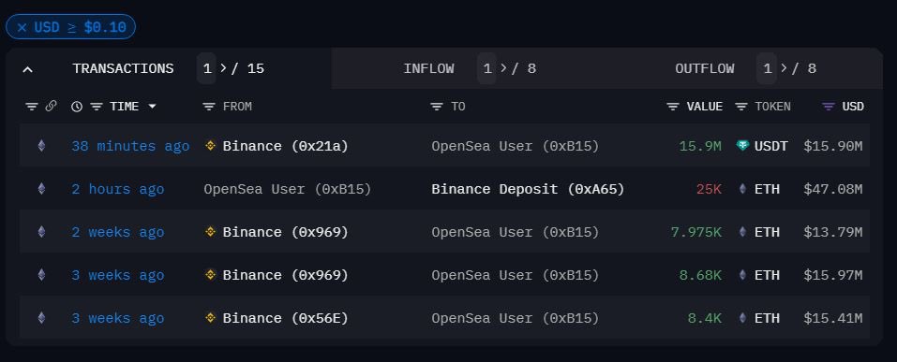Open the TO column filter
The height and width of the screenshot is (362, 897).
pos(437,107)
